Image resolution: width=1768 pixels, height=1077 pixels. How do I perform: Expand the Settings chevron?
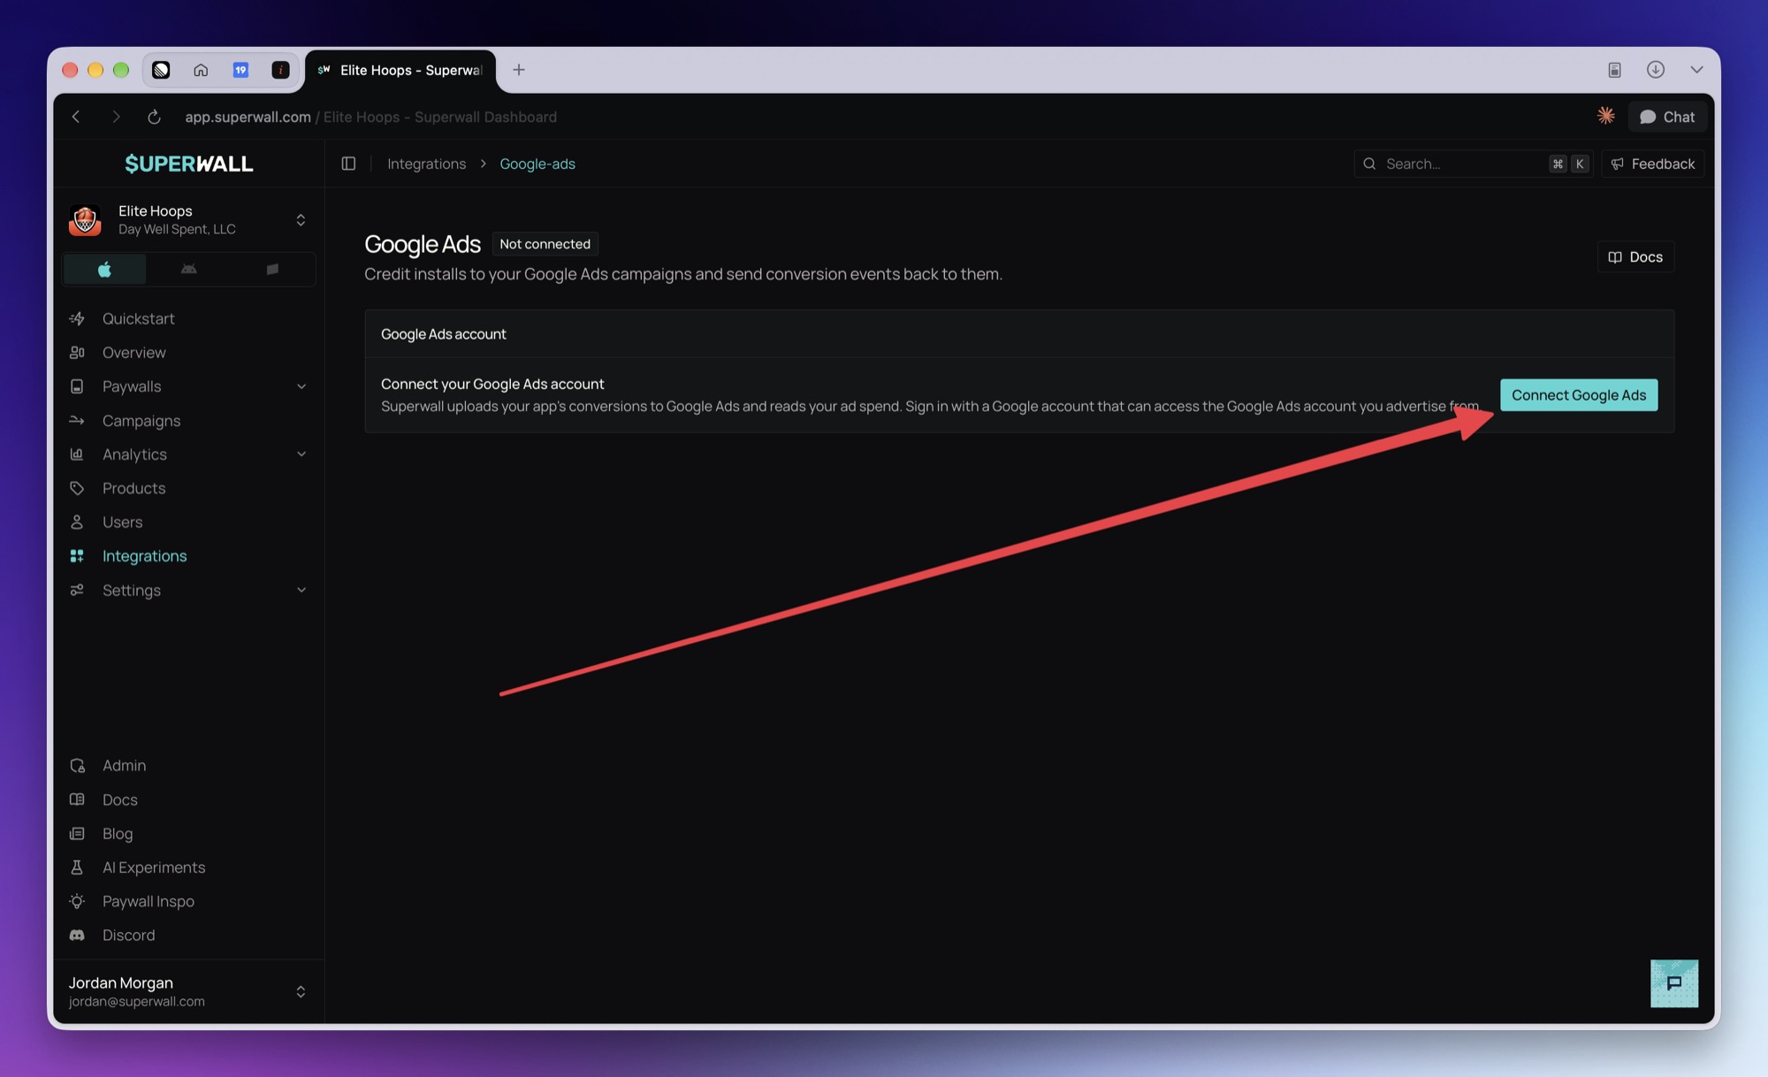(301, 591)
